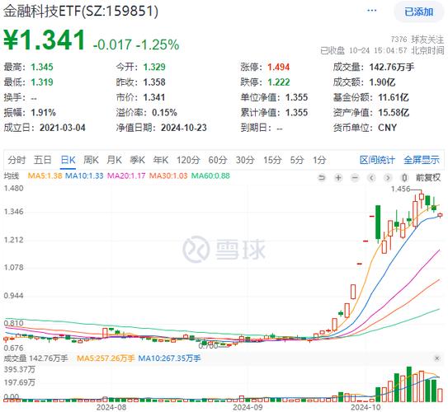Screen dimensions: 448x412
Task: Toggle the candlestick style icon
Action: (x=404, y=178)
